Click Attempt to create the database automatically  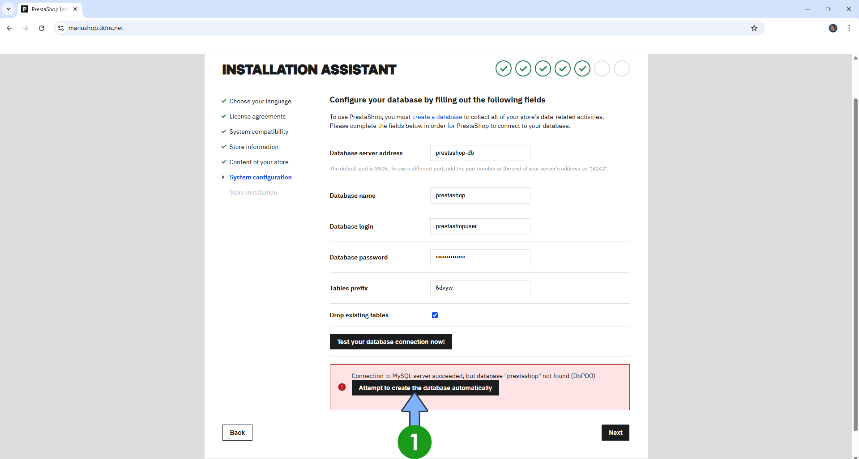click(x=425, y=388)
